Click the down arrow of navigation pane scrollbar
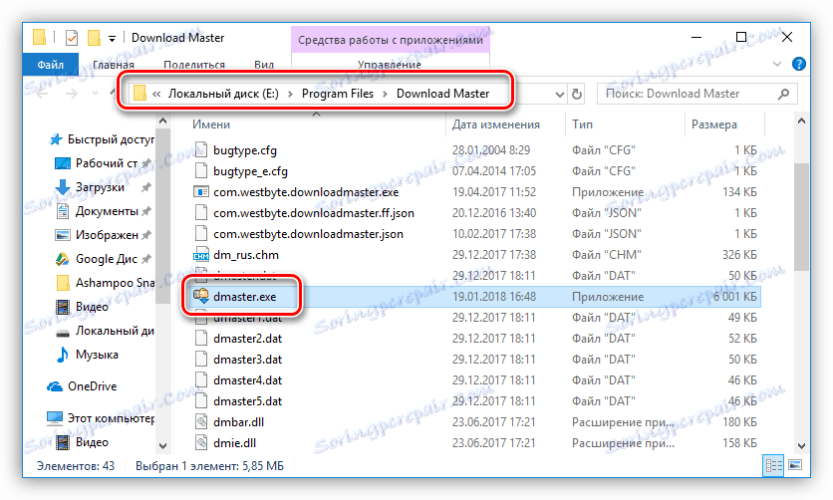 pos(162,446)
